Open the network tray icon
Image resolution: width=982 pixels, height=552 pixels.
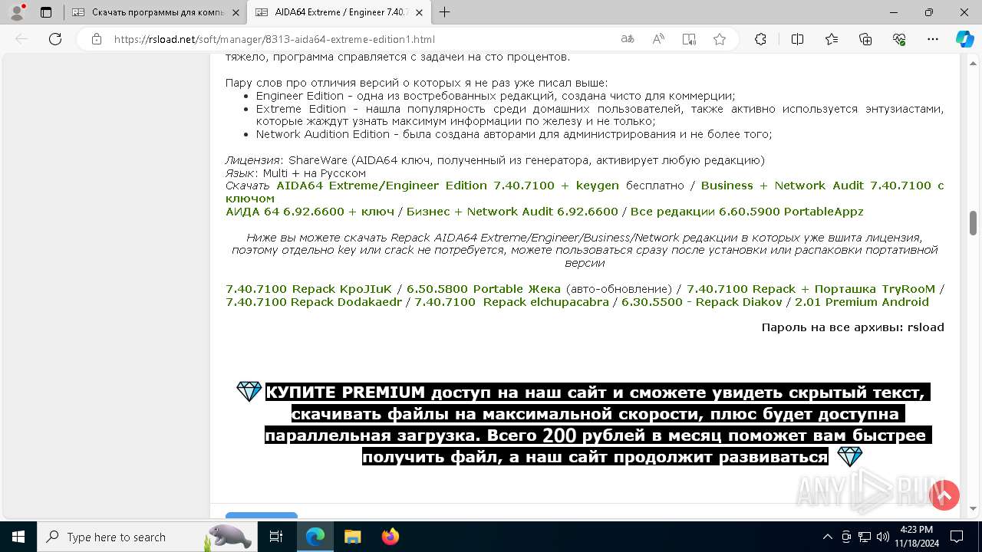[x=865, y=537]
